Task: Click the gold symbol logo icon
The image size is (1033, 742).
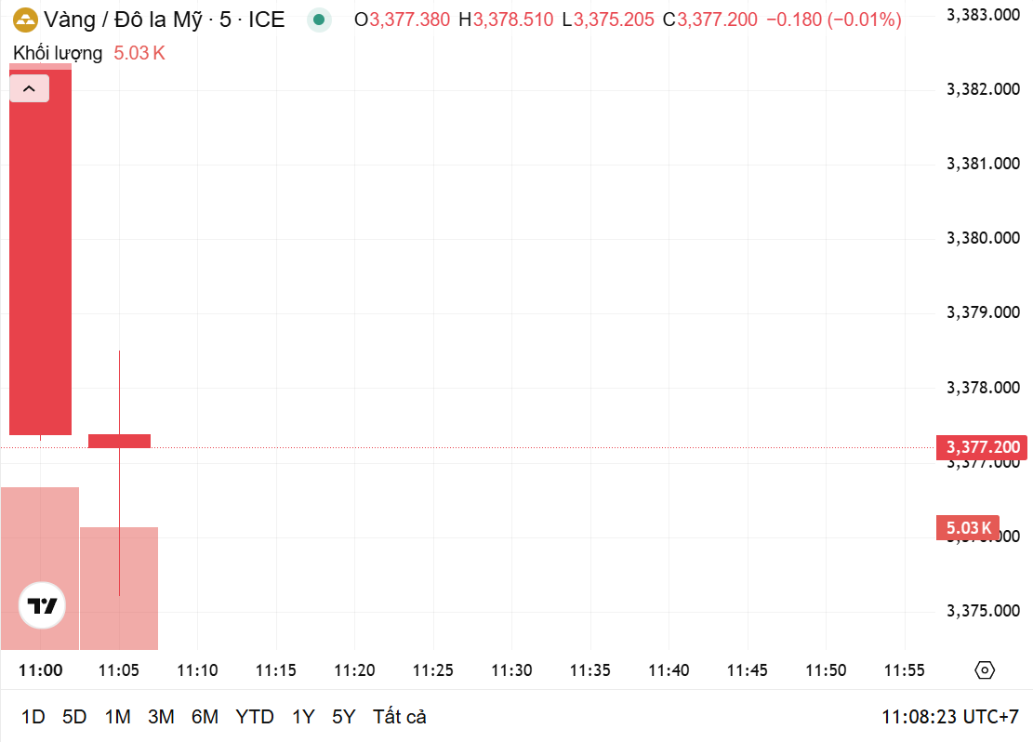Action: (x=26, y=20)
